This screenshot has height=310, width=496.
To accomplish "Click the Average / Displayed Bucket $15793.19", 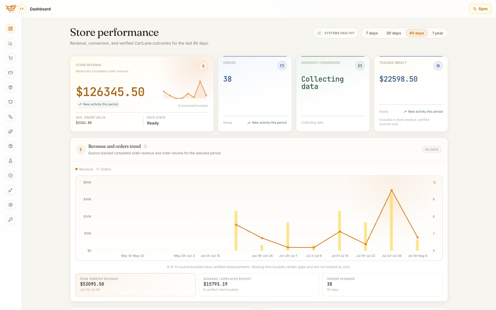I will pos(215,284).
